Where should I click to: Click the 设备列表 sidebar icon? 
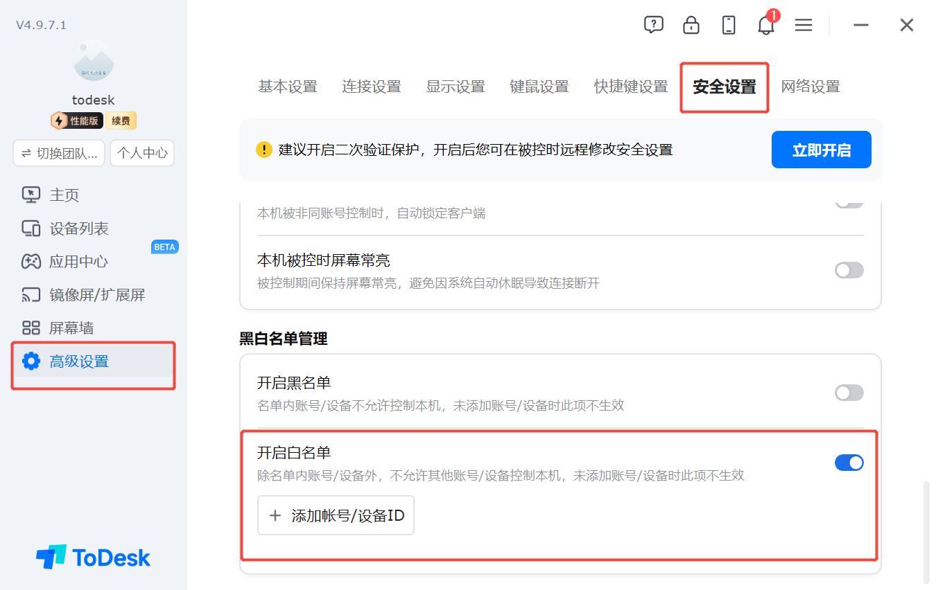click(x=31, y=229)
